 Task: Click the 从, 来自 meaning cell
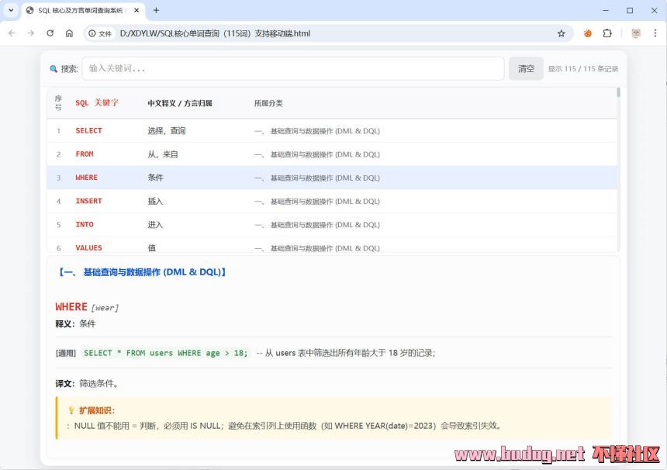pos(163,154)
